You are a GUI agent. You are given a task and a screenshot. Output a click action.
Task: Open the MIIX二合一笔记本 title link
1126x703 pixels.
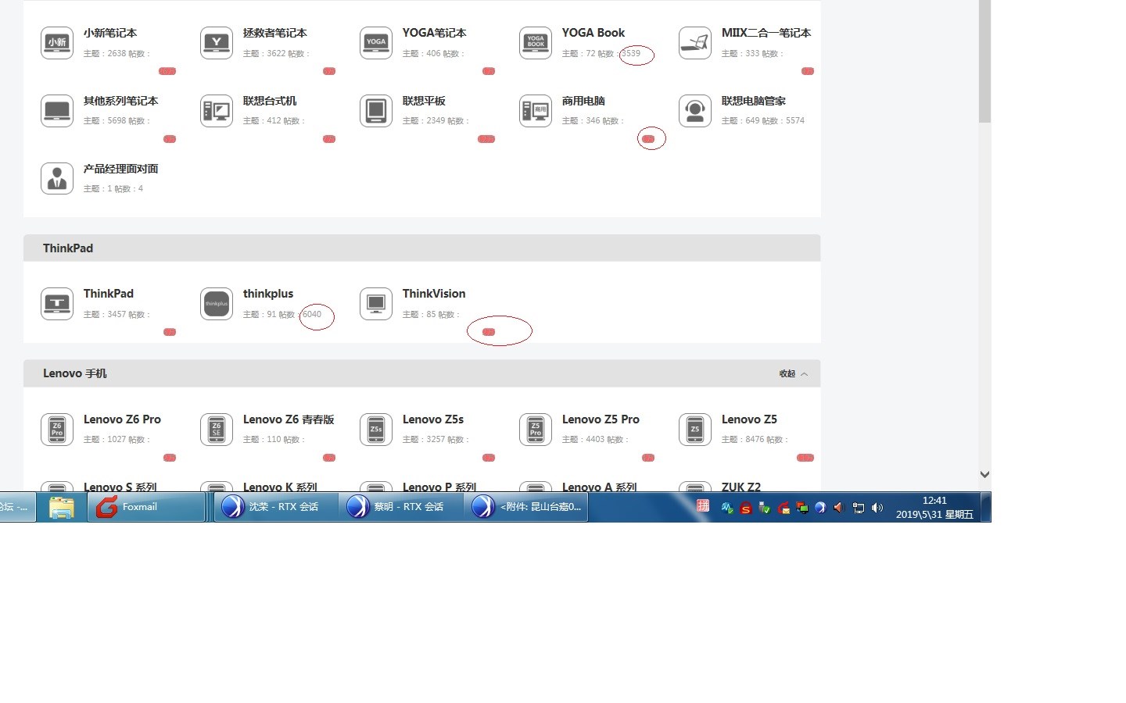click(x=766, y=33)
